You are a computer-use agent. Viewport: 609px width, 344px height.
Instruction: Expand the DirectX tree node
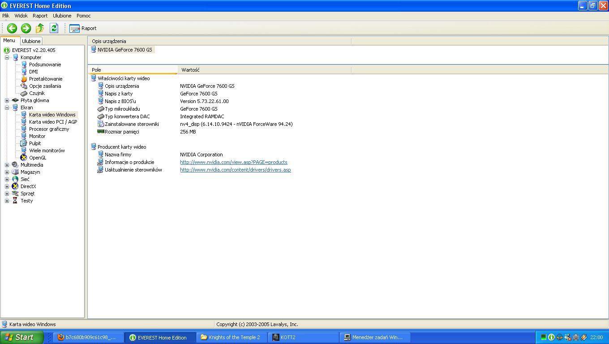pyautogui.click(x=7, y=186)
